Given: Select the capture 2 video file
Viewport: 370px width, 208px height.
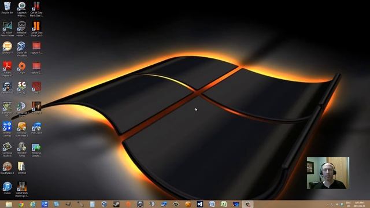Looking at the screenshot, I should [x=36, y=68].
